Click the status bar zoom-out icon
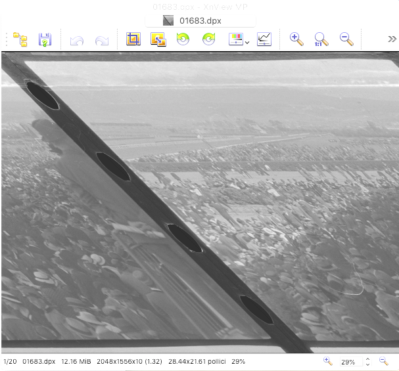Screen dimensions: 399x371 coord(383,361)
